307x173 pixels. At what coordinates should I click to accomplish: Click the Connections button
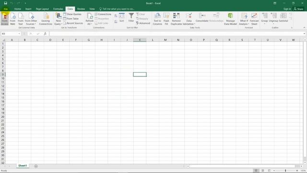coord(103,14)
